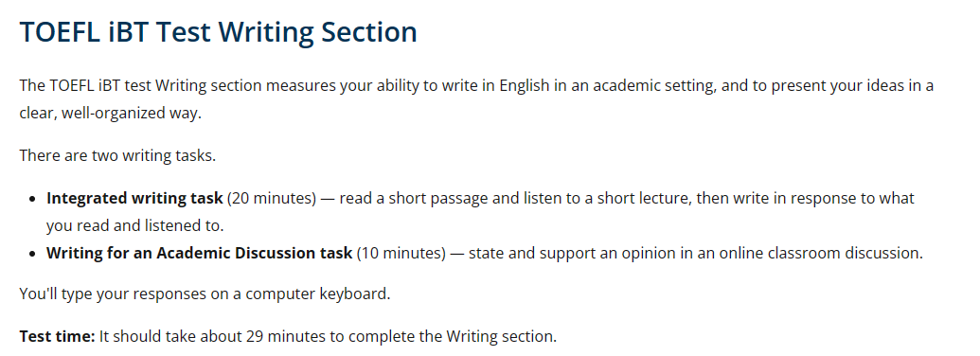Click the bold Integrated writing task label
This screenshot has width=980, height=356.
pyautogui.click(x=134, y=198)
